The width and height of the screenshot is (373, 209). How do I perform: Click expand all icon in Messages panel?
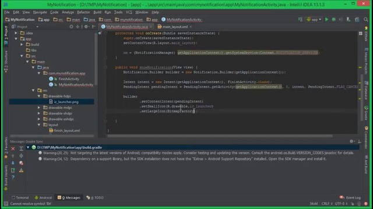(21, 149)
